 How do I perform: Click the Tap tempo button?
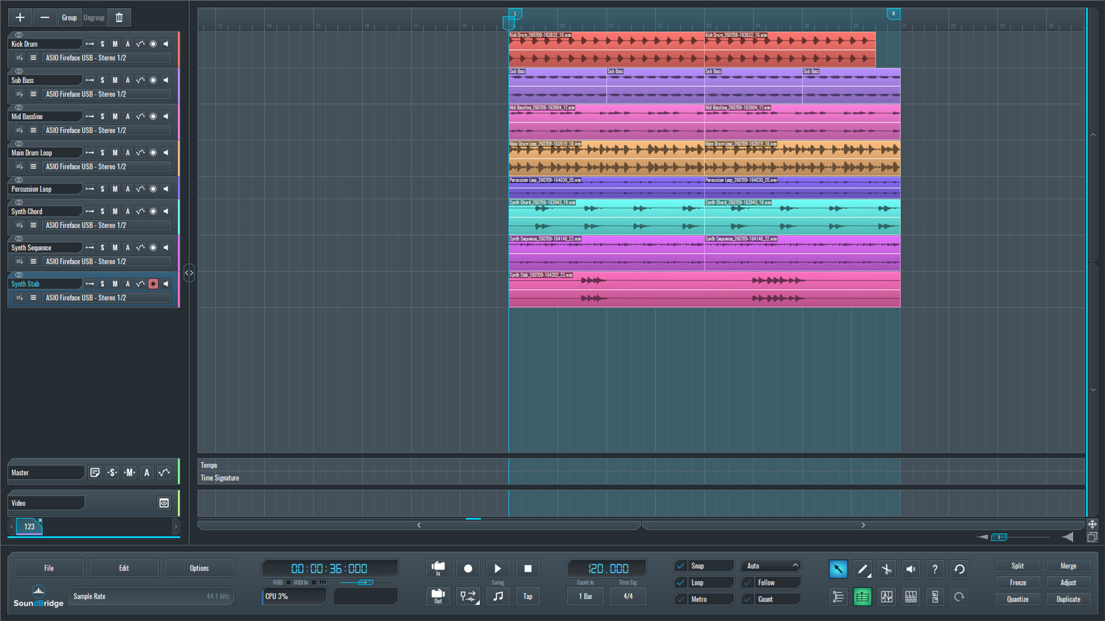528,596
